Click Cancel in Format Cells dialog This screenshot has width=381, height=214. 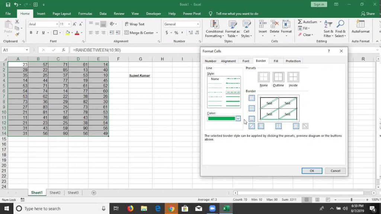(335, 171)
